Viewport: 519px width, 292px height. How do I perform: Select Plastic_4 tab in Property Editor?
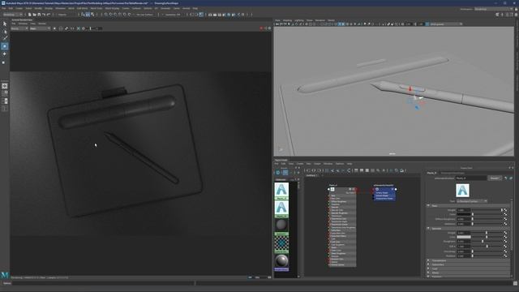tap(431, 173)
